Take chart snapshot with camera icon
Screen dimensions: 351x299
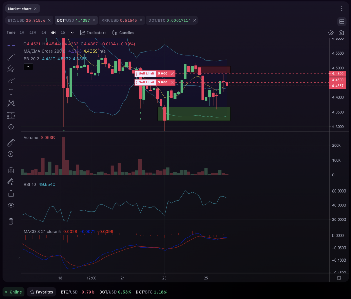click(x=341, y=33)
